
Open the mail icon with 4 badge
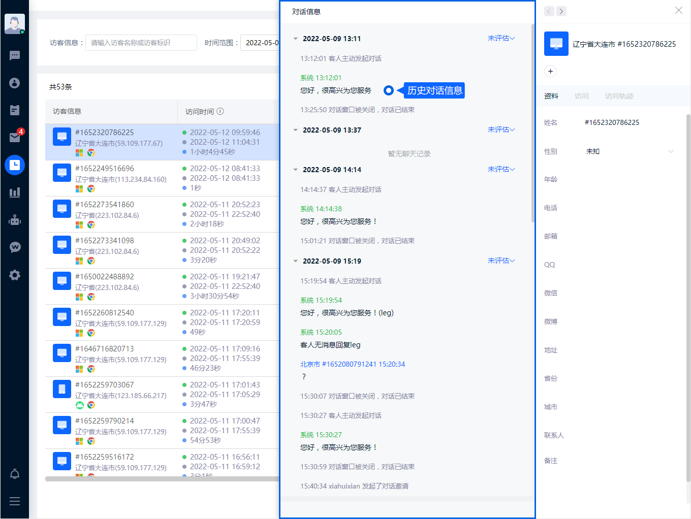pyautogui.click(x=15, y=137)
